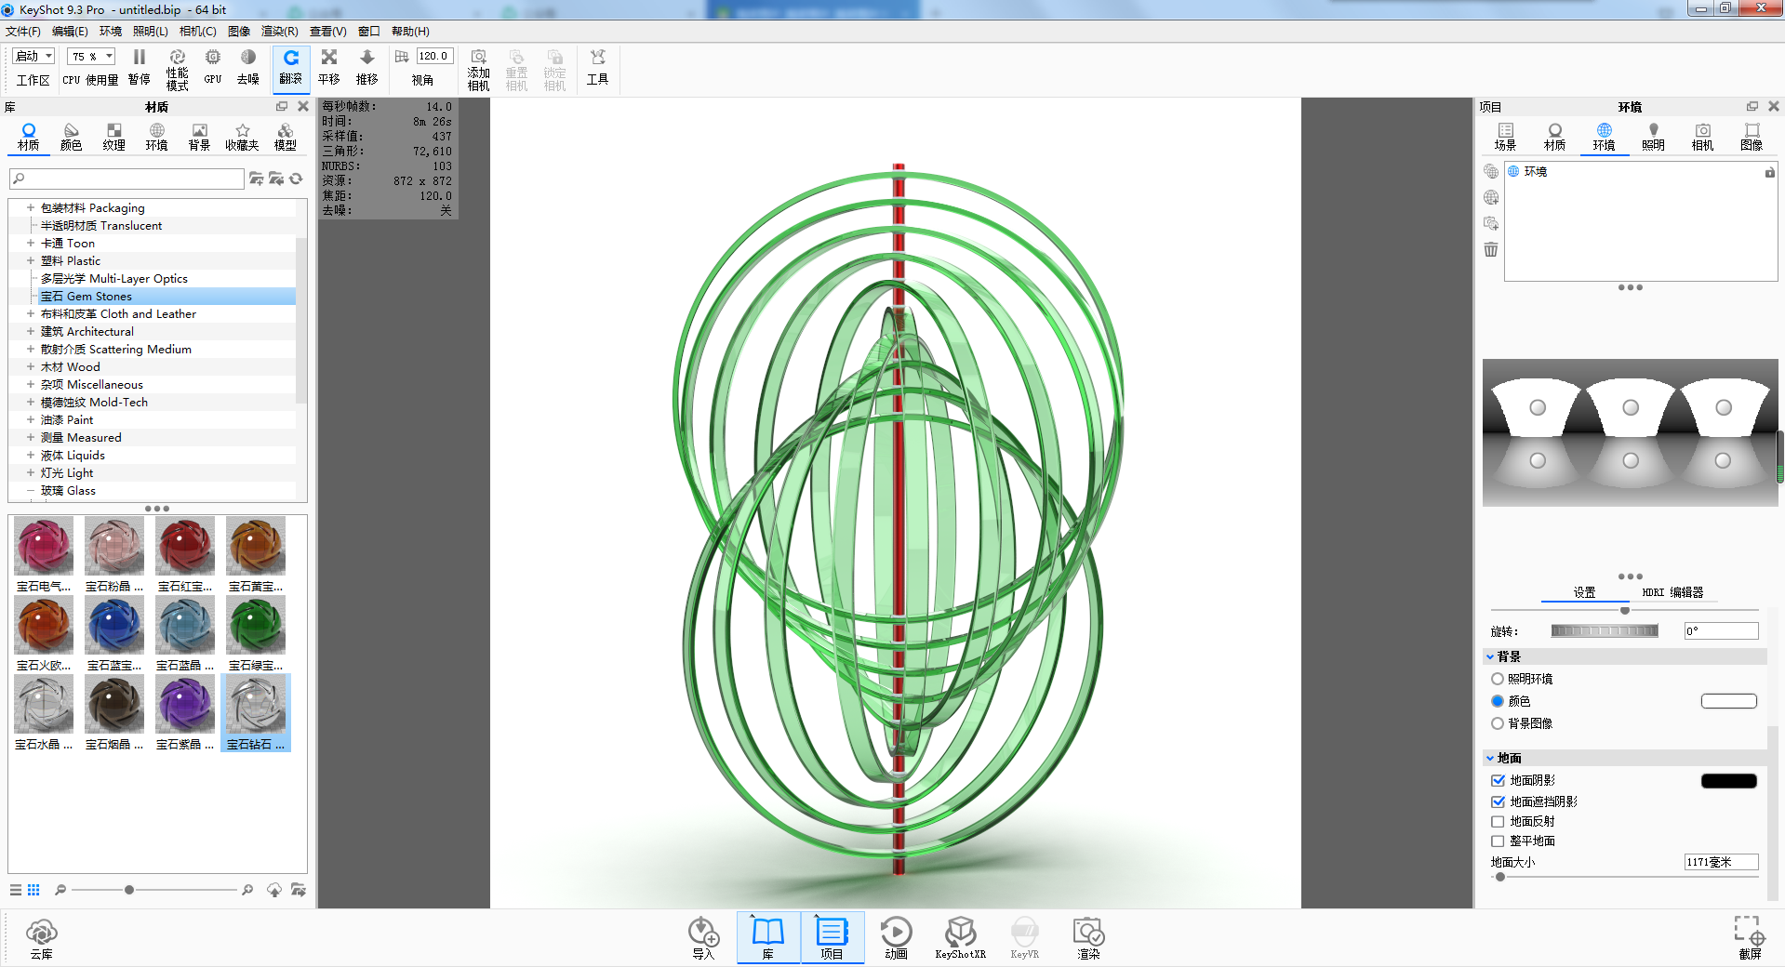1785x967 pixels.
Task: Expand the 布料和皮革 Cloth and Leather folder
Action: [x=31, y=313]
